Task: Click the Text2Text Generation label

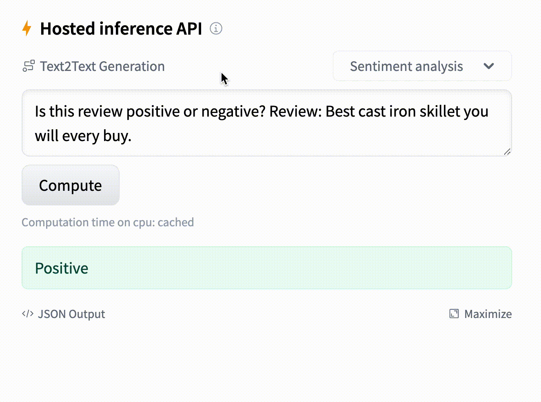Action: click(102, 66)
